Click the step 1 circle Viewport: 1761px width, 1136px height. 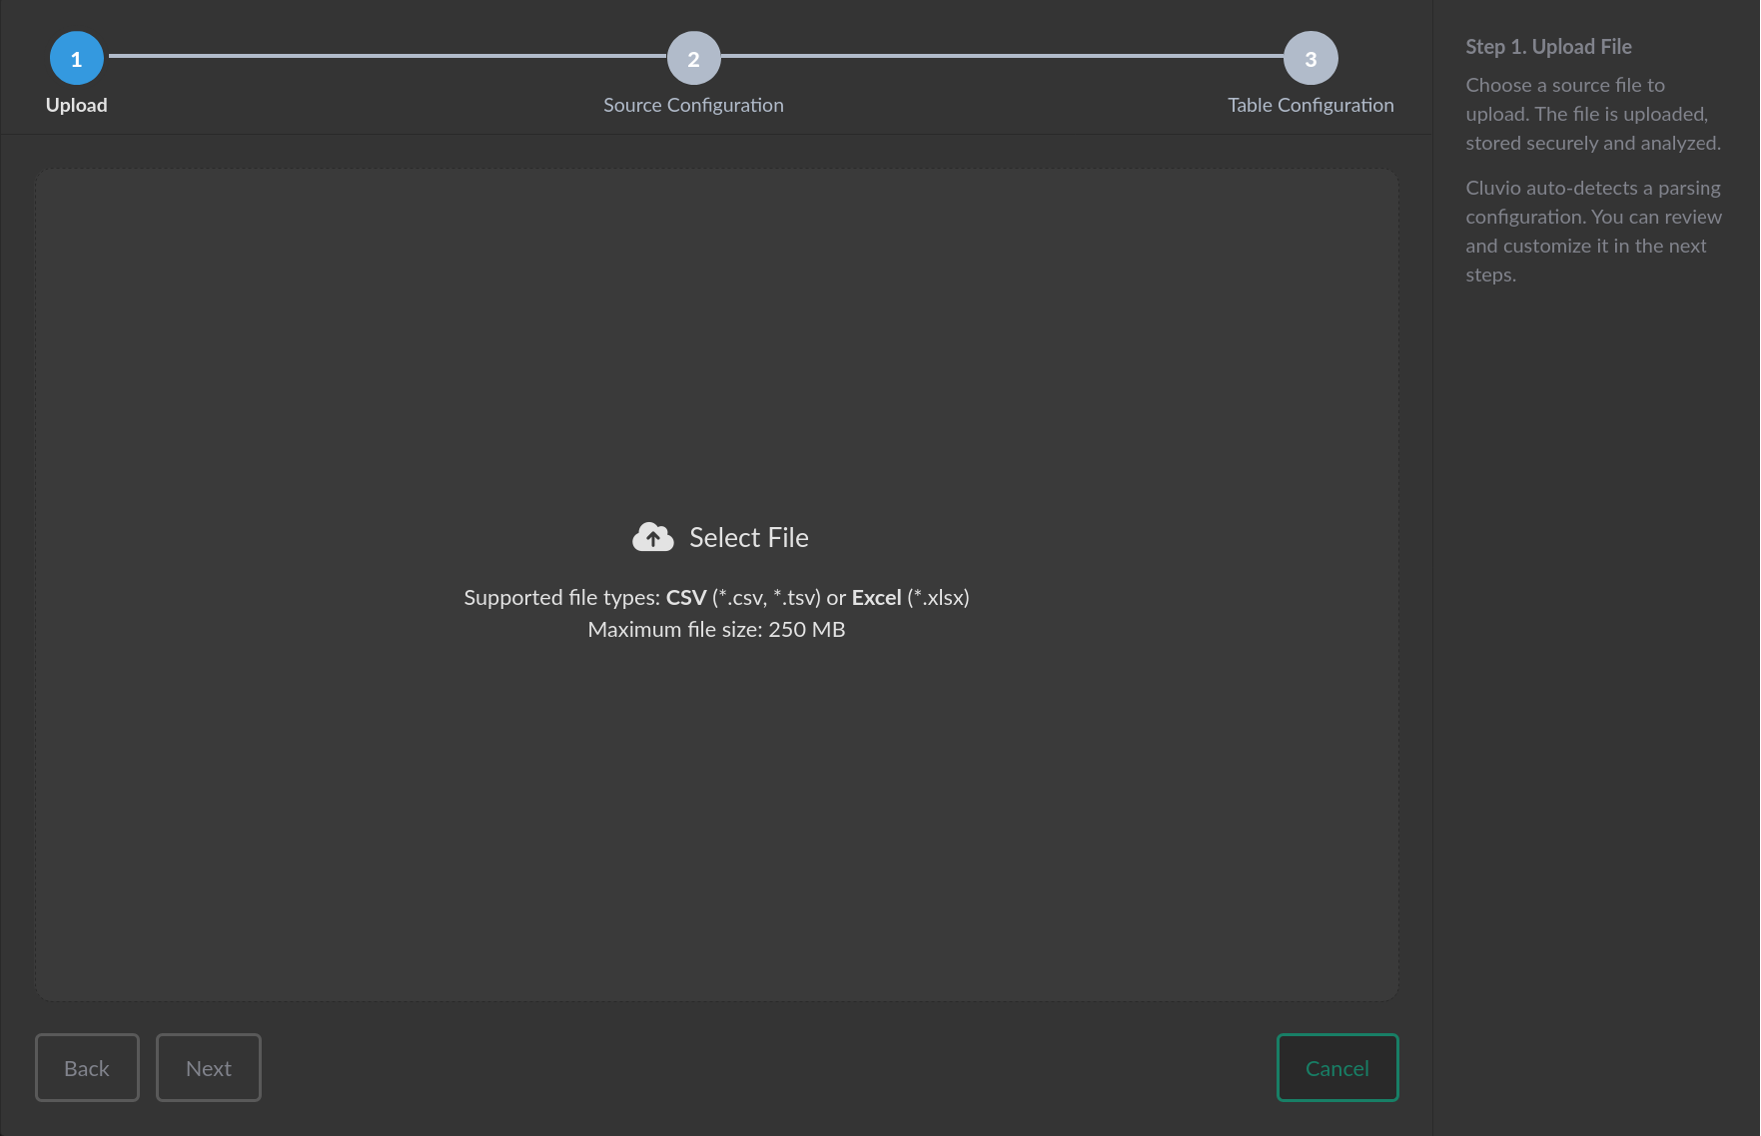[76, 59]
